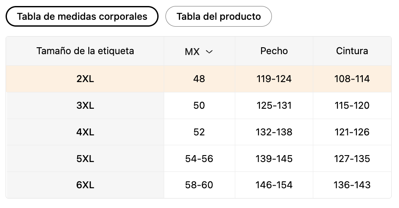Select the 5XL size row label

(x=85, y=159)
